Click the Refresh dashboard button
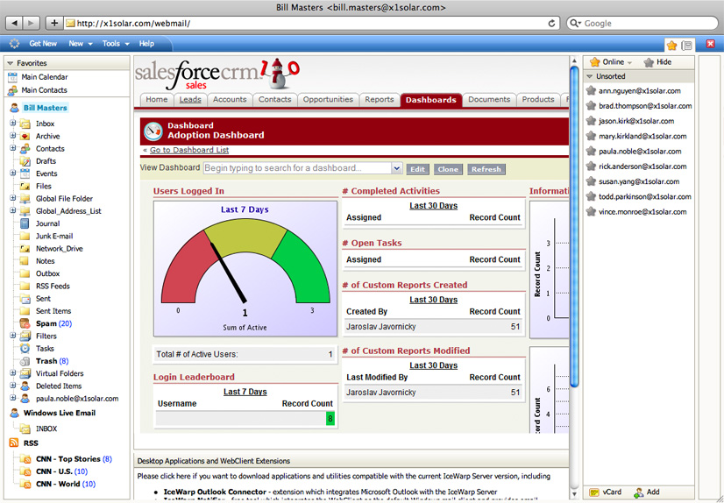The image size is (724, 503). tap(486, 169)
